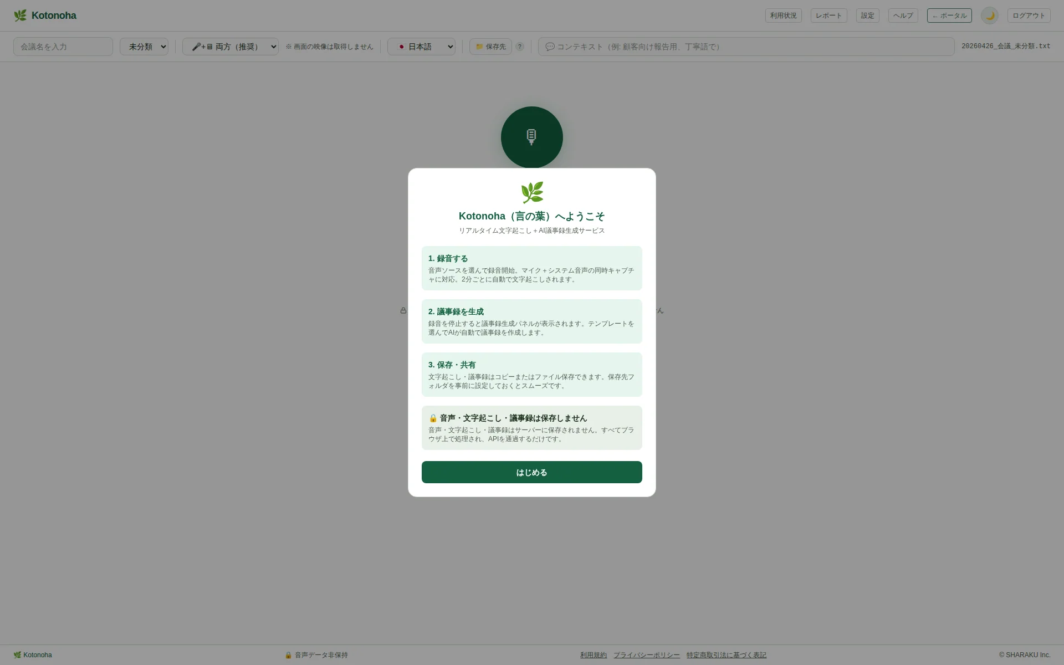Toggle dark mode with the moon icon

pos(989,16)
